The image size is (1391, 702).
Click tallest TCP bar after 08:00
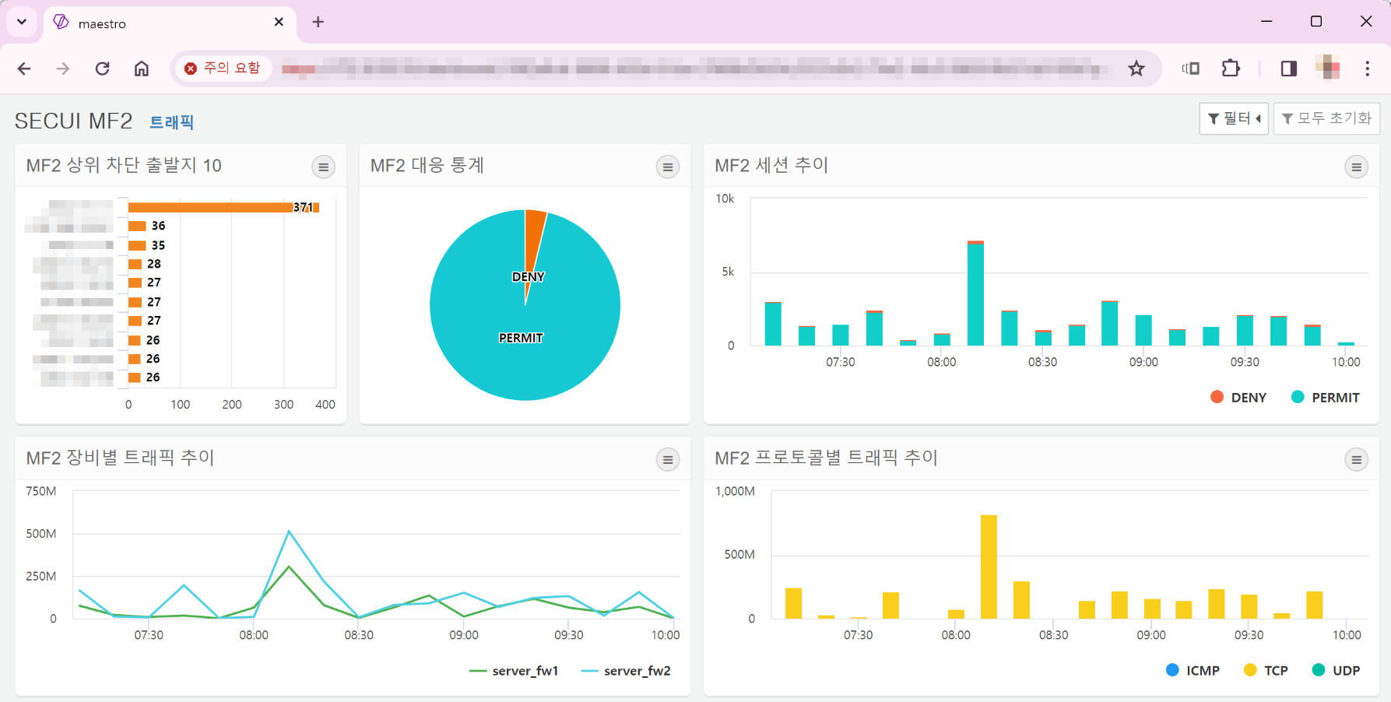989,567
